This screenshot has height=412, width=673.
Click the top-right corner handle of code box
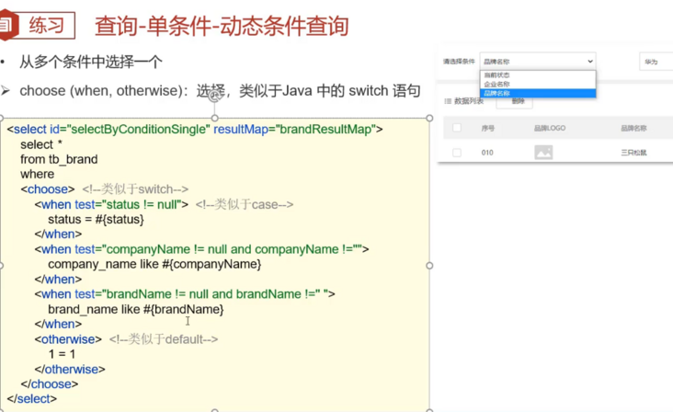(429, 118)
